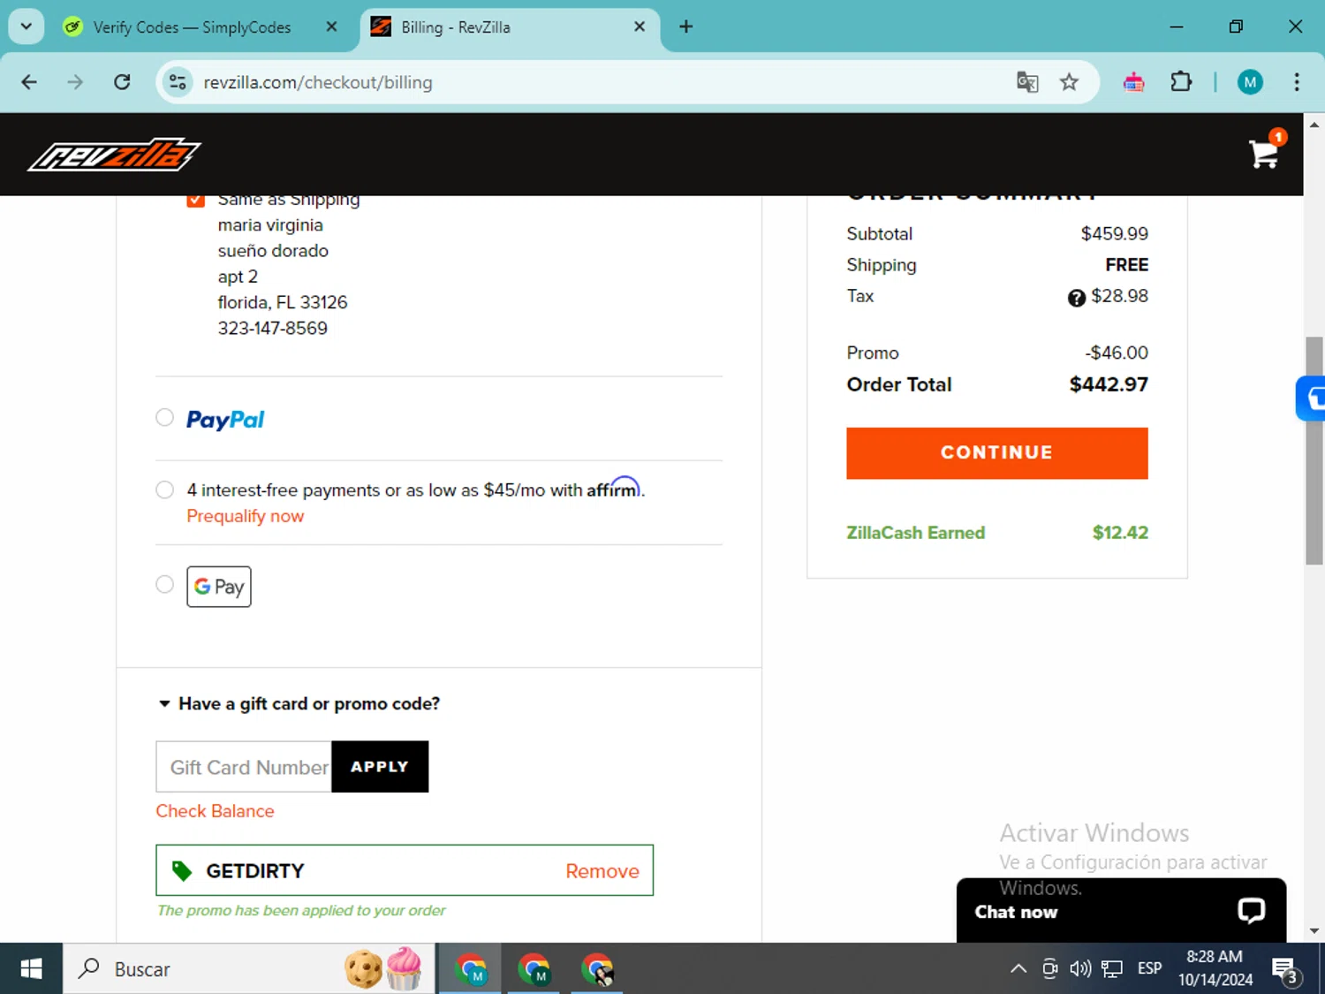
Task: Uncheck Same as Shipping checkbox
Action: click(x=195, y=200)
